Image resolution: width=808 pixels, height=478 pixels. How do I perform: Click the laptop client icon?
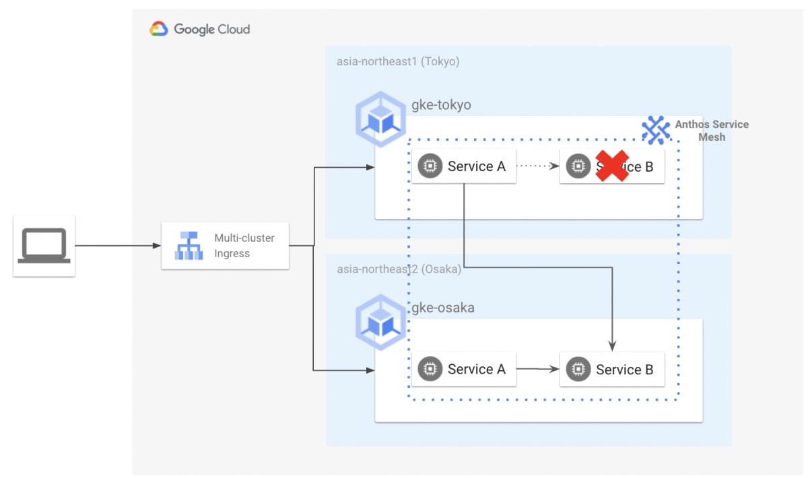44,246
